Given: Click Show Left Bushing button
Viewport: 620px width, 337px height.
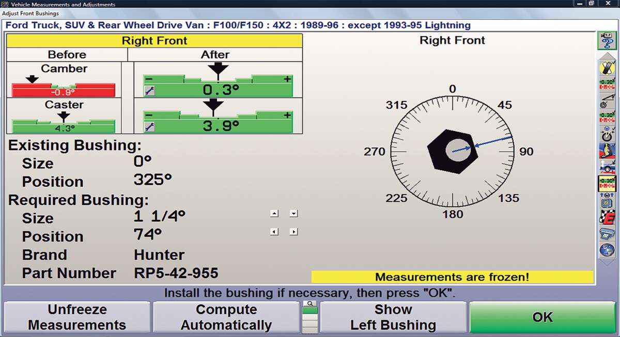Looking at the screenshot, I should tap(393, 317).
